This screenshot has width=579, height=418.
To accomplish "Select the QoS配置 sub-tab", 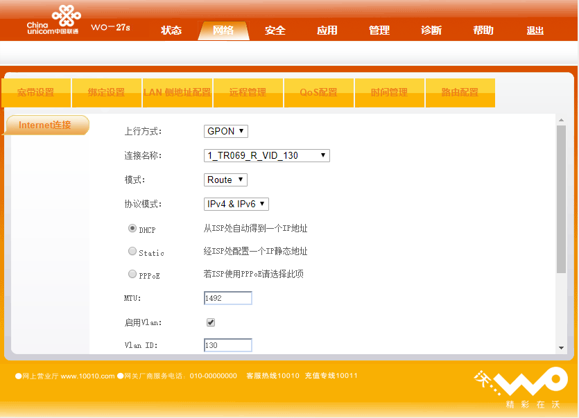I will (318, 92).
